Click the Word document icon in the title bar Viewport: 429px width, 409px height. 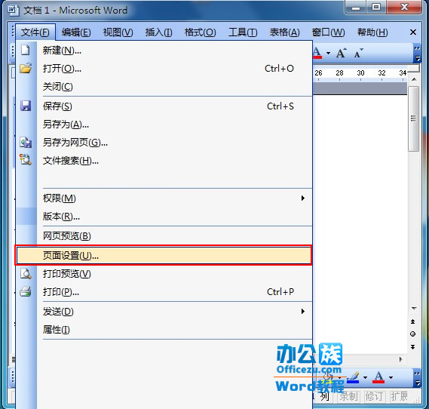13,11
